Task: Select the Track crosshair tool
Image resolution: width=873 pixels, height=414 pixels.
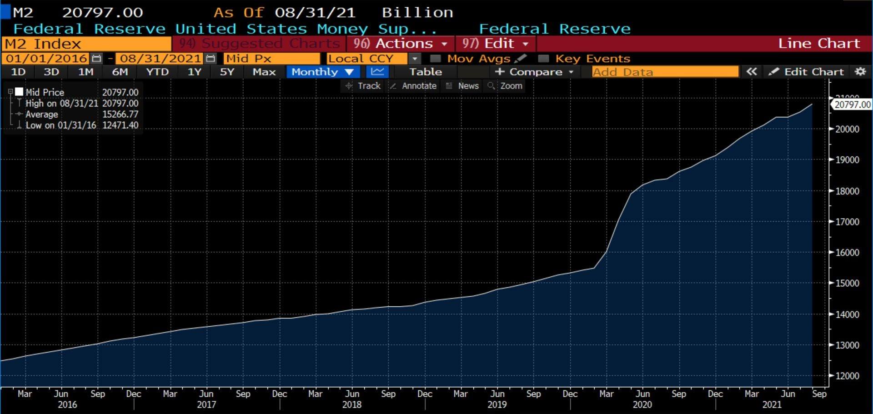Action: pos(362,86)
